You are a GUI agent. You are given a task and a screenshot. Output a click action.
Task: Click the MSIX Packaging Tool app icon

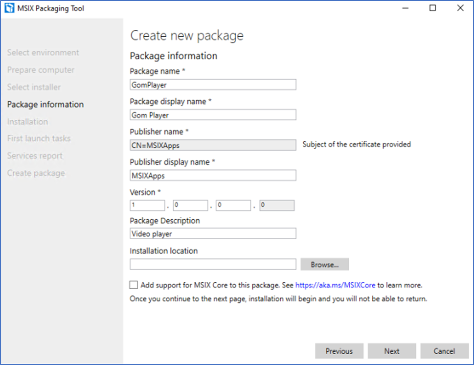(x=9, y=8)
